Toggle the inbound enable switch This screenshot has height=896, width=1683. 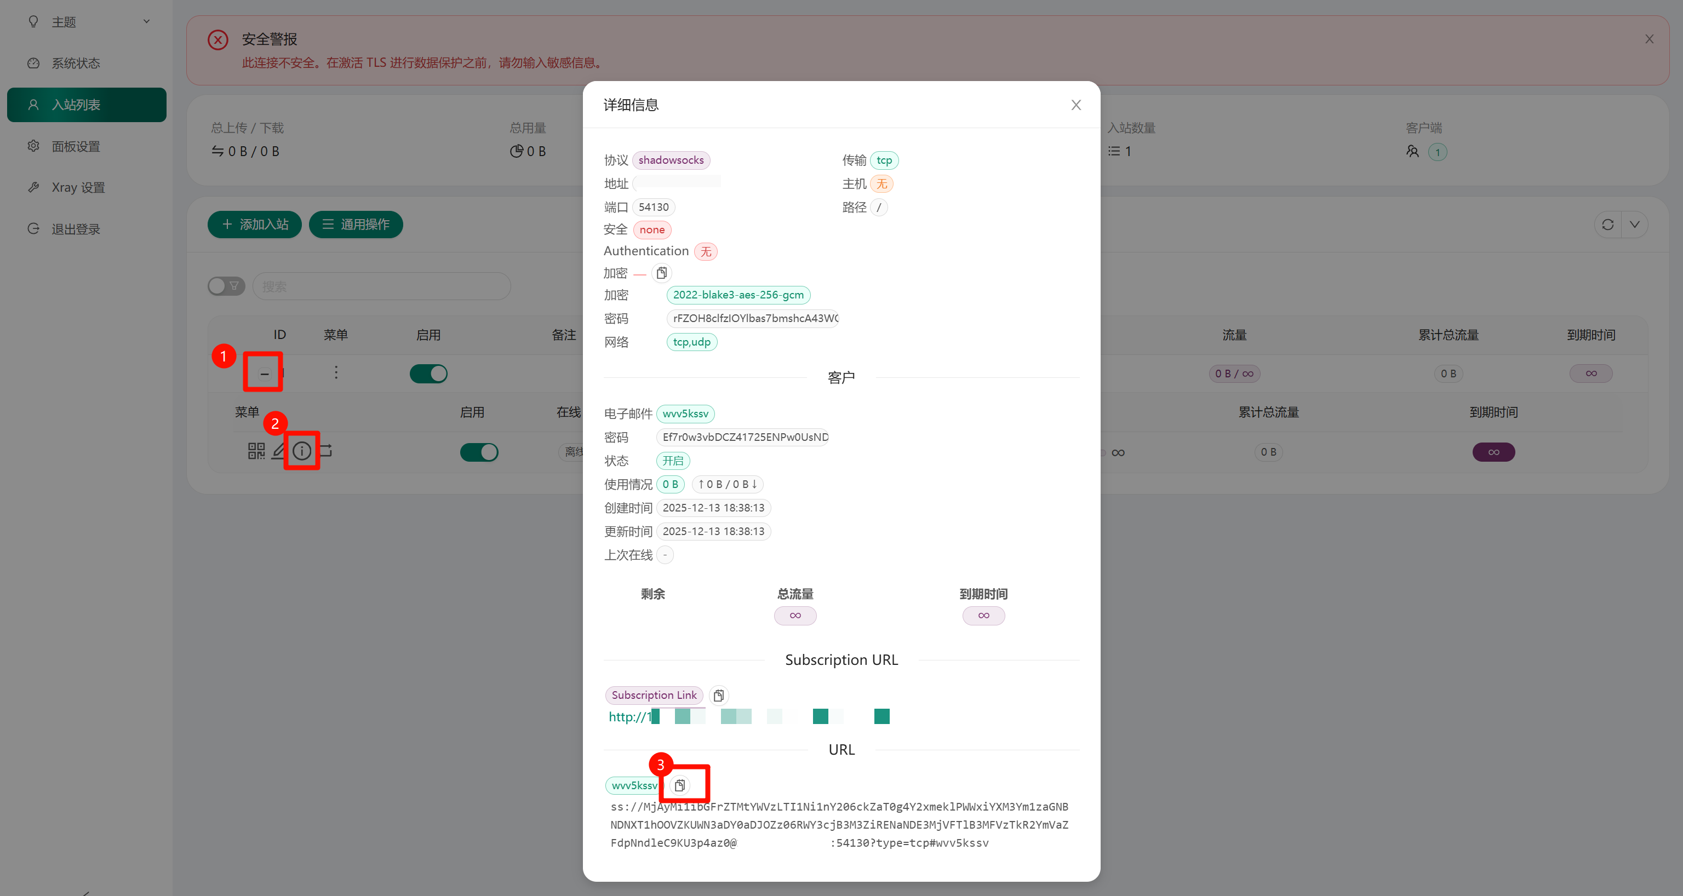428,374
